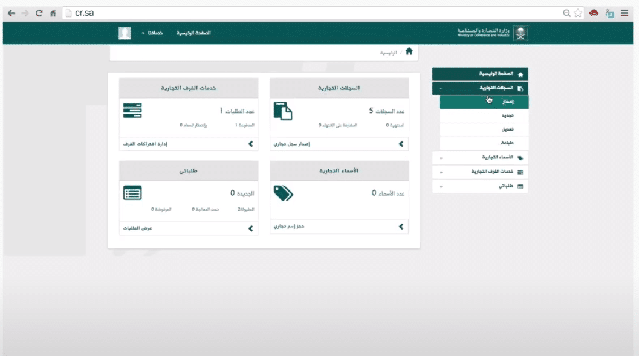The height and width of the screenshot is (356, 639).
Task: Select إصدار in the sidebar submenu
Action: coord(484,102)
